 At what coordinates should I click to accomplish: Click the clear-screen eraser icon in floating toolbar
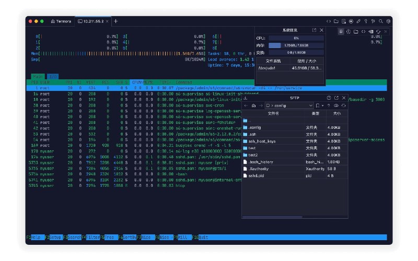point(371,32)
